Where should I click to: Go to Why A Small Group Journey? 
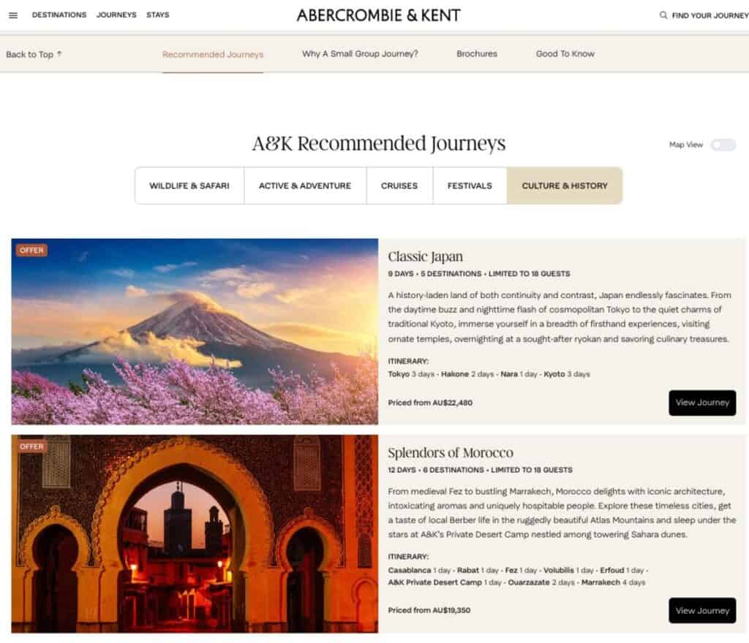tap(360, 54)
